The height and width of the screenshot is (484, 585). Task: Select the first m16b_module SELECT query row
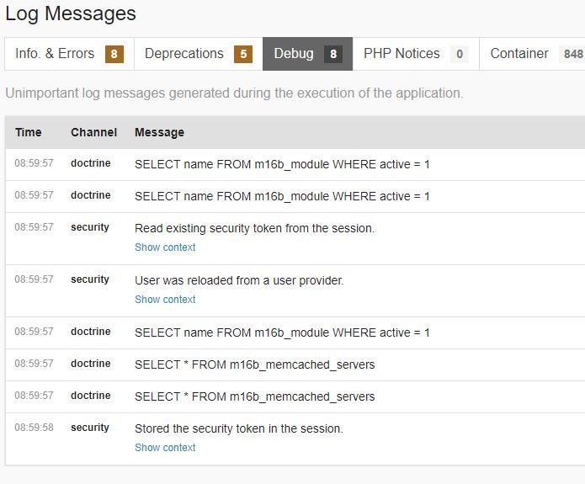coord(282,164)
